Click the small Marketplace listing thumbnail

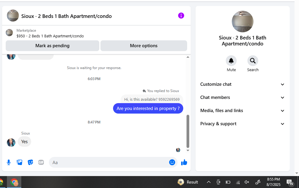point(9,33)
